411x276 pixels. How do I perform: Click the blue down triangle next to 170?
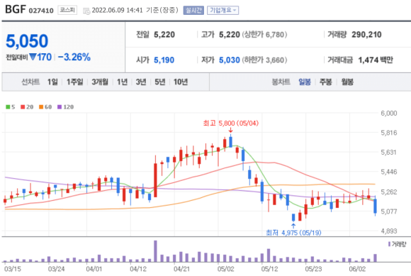33,57
